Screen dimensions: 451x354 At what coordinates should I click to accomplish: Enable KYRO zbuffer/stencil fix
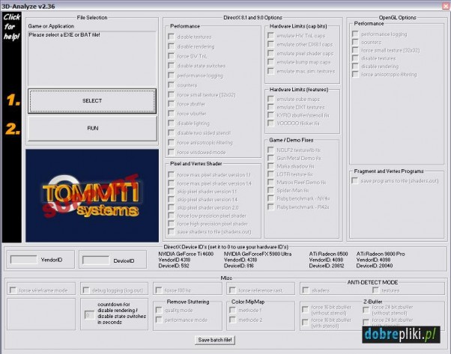pyautogui.click(x=270, y=115)
